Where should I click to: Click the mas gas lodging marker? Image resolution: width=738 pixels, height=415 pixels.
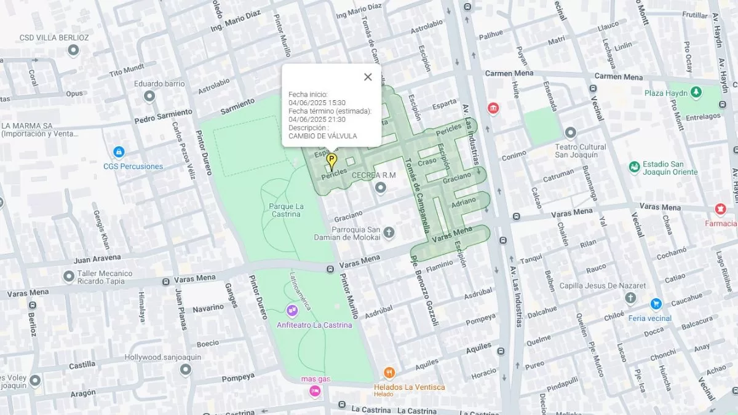click(x=315, y=391)
